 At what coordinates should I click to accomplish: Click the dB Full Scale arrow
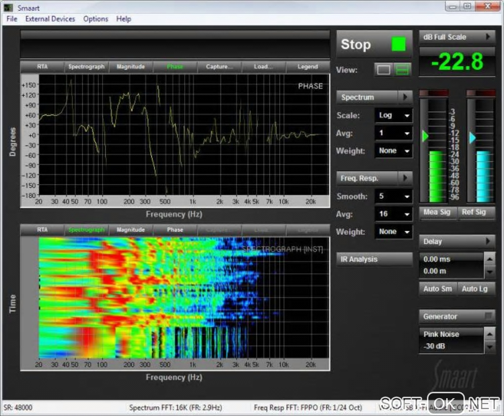(488, 37)
